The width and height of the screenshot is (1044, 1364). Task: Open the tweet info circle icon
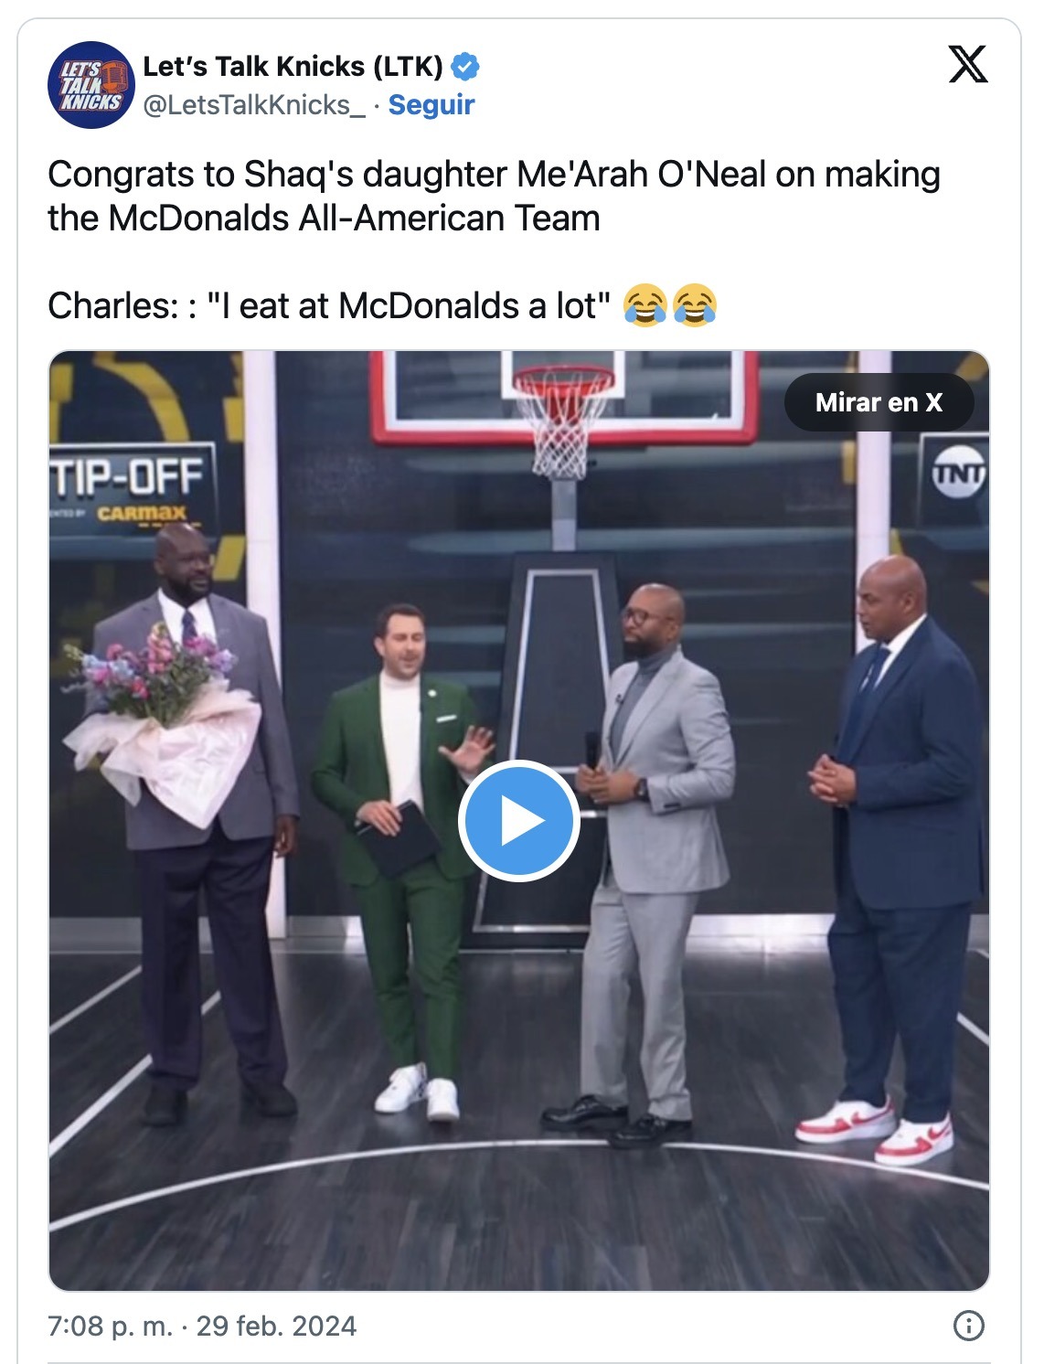point(968,1325)
